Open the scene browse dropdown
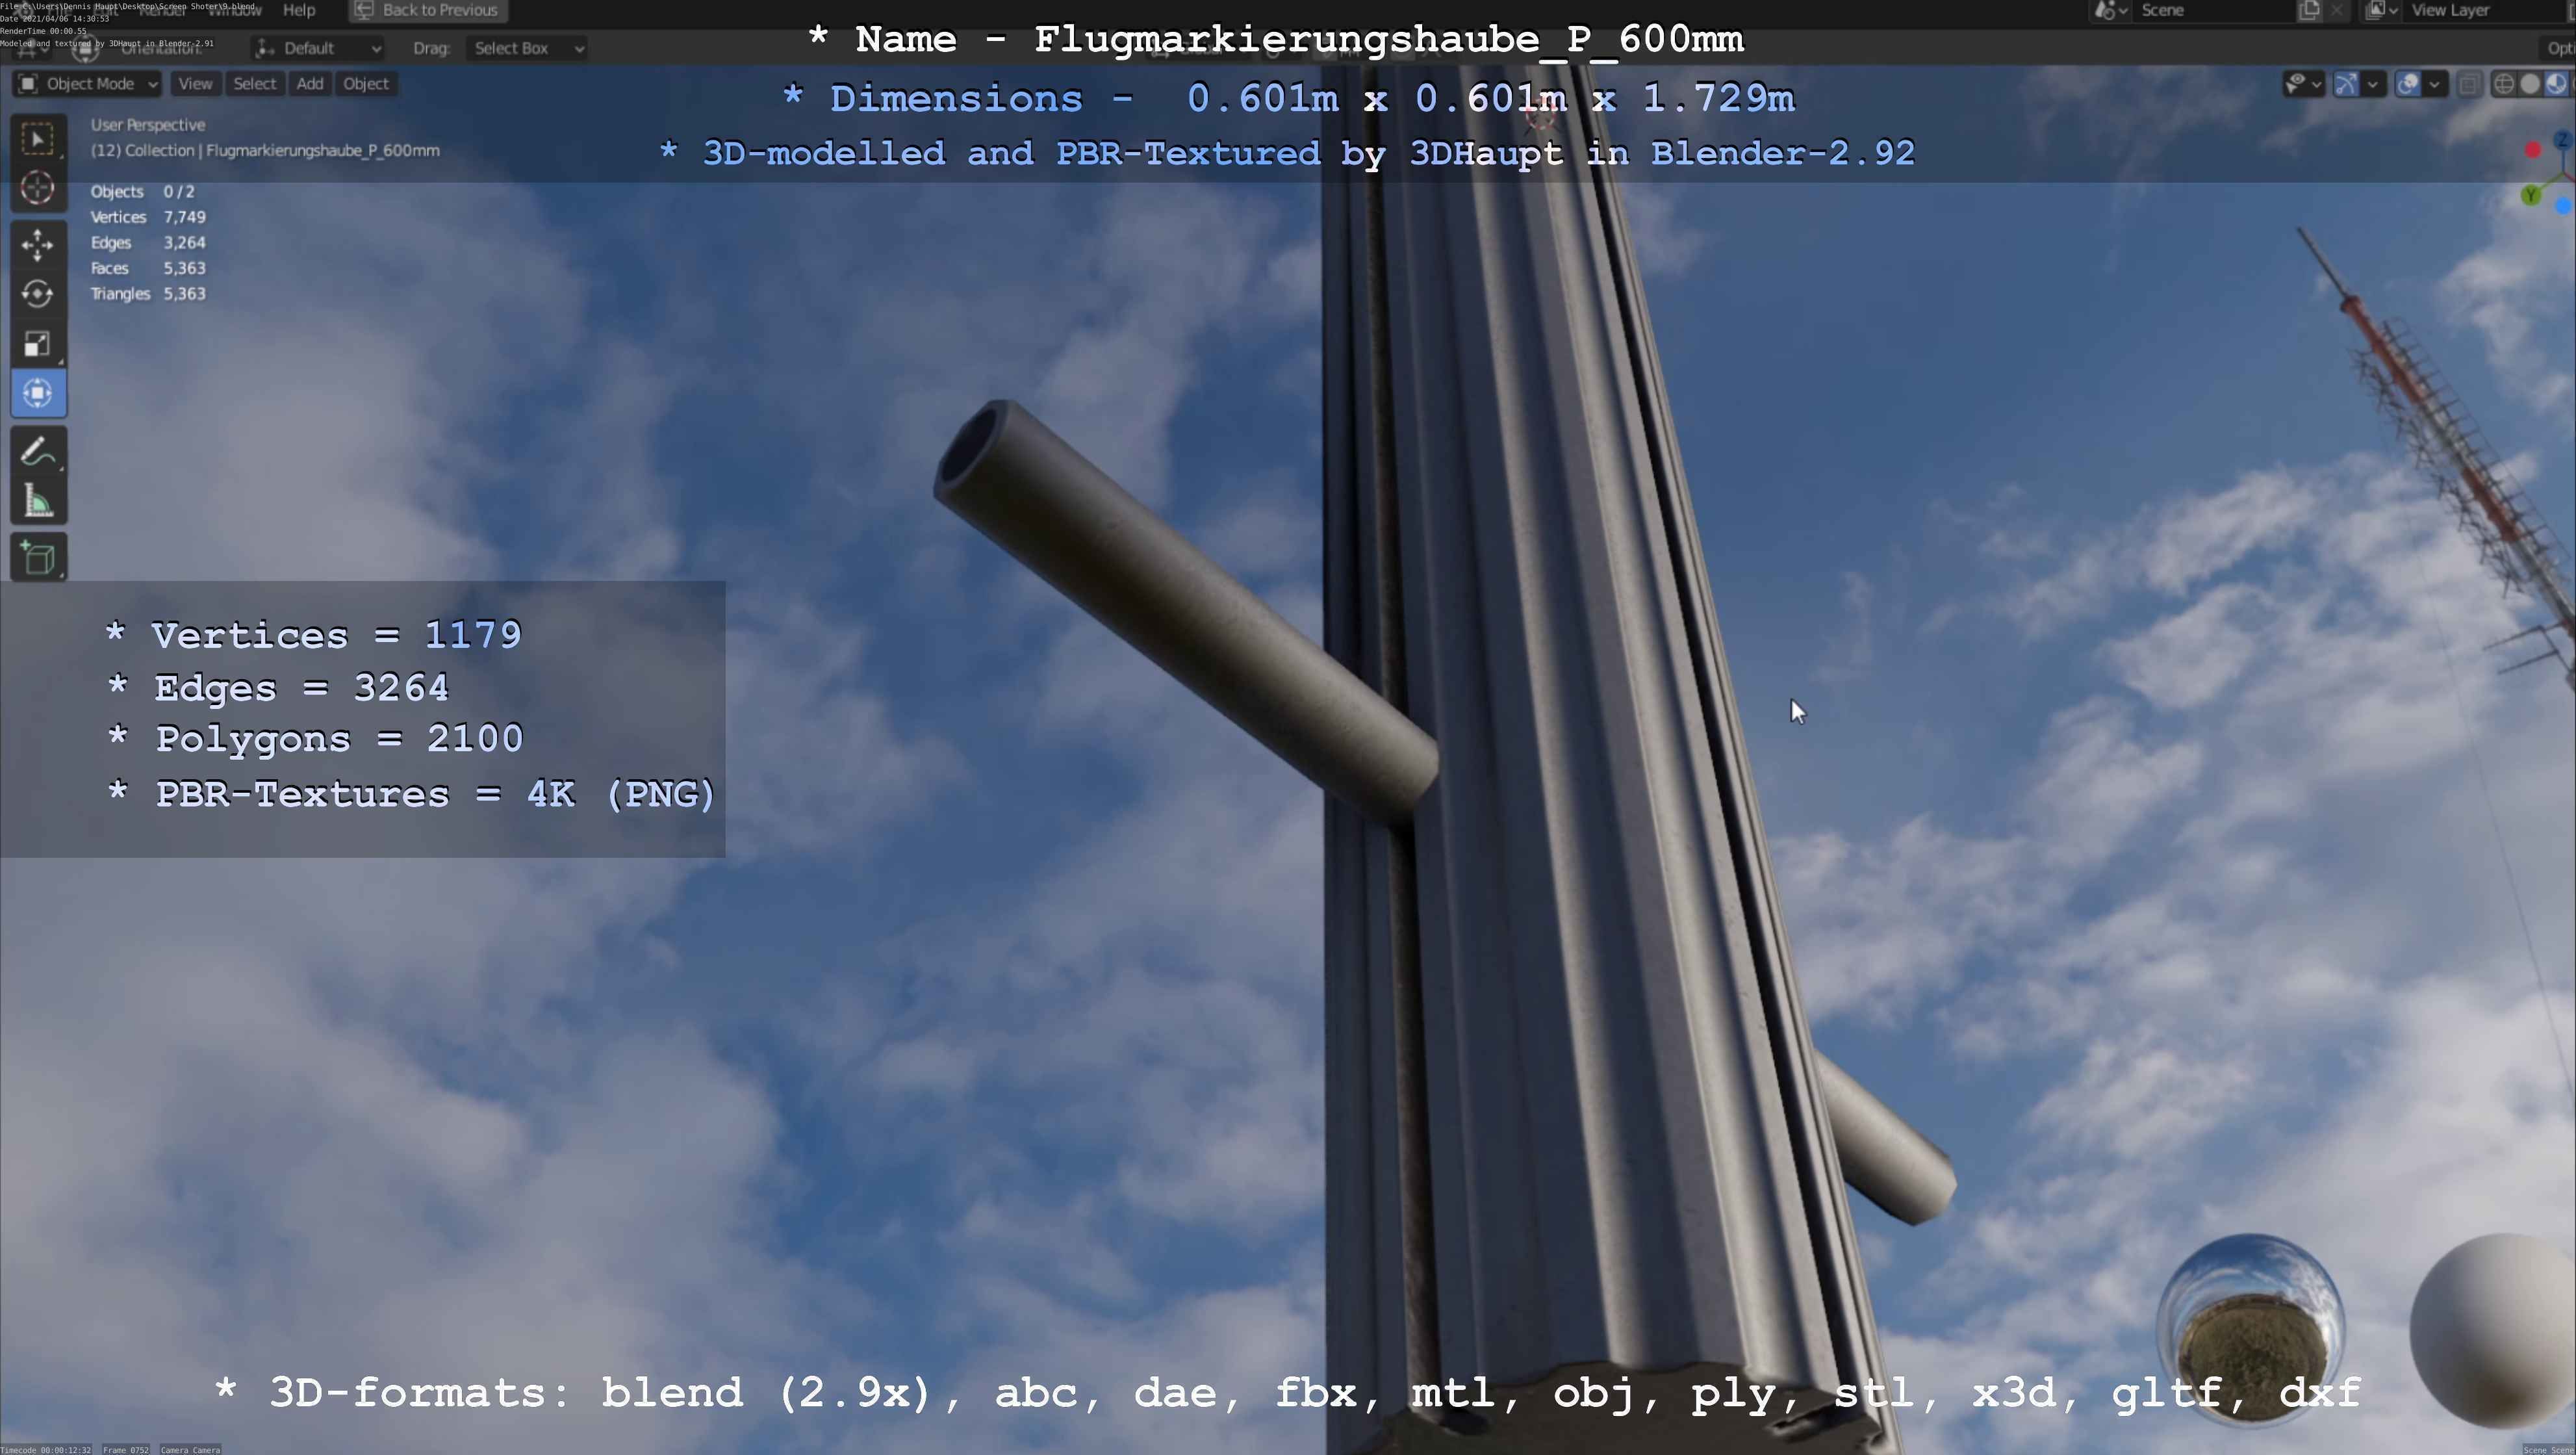 pyautogui.click(x=2111, y=10)
